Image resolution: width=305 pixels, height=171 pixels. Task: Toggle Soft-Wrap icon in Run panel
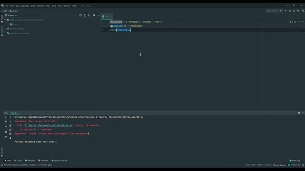pos(10,125)
